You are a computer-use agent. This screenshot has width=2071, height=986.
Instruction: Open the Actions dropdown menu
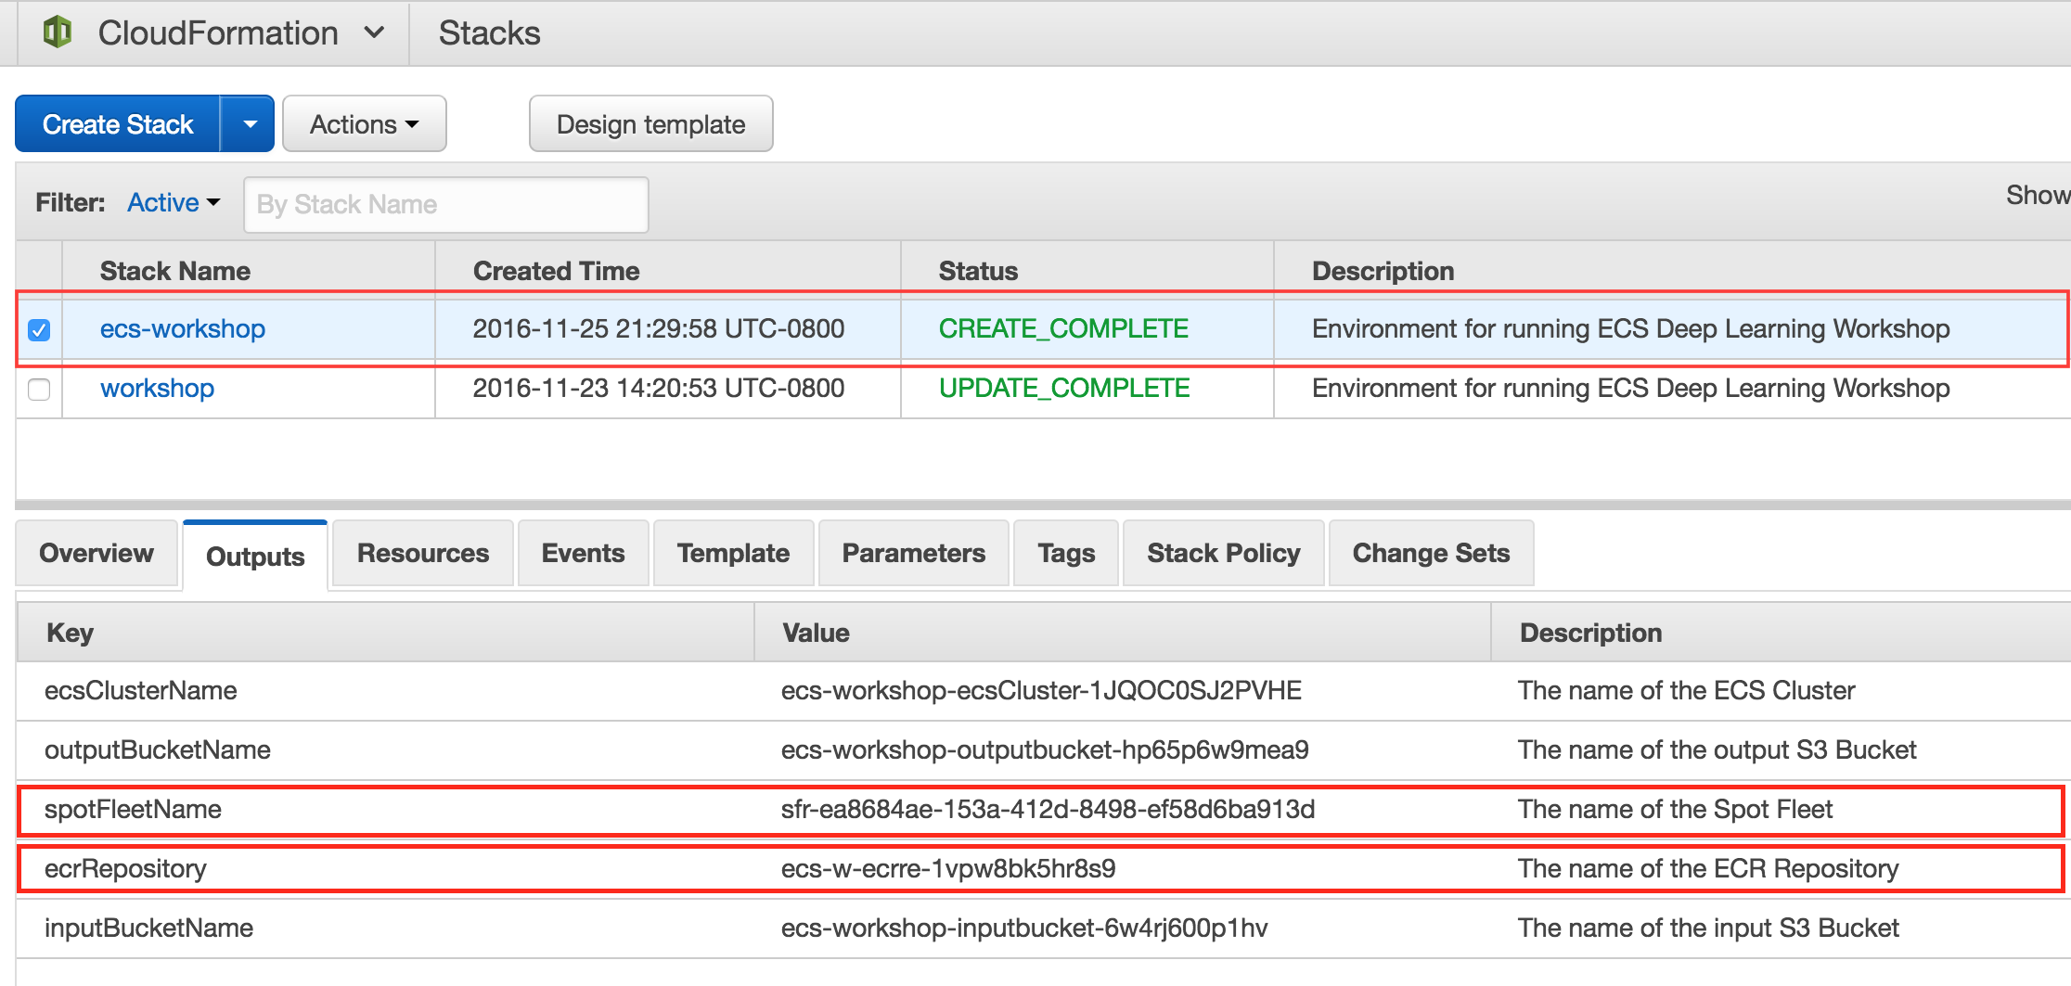pyautogui.click(x=365, y=123)
